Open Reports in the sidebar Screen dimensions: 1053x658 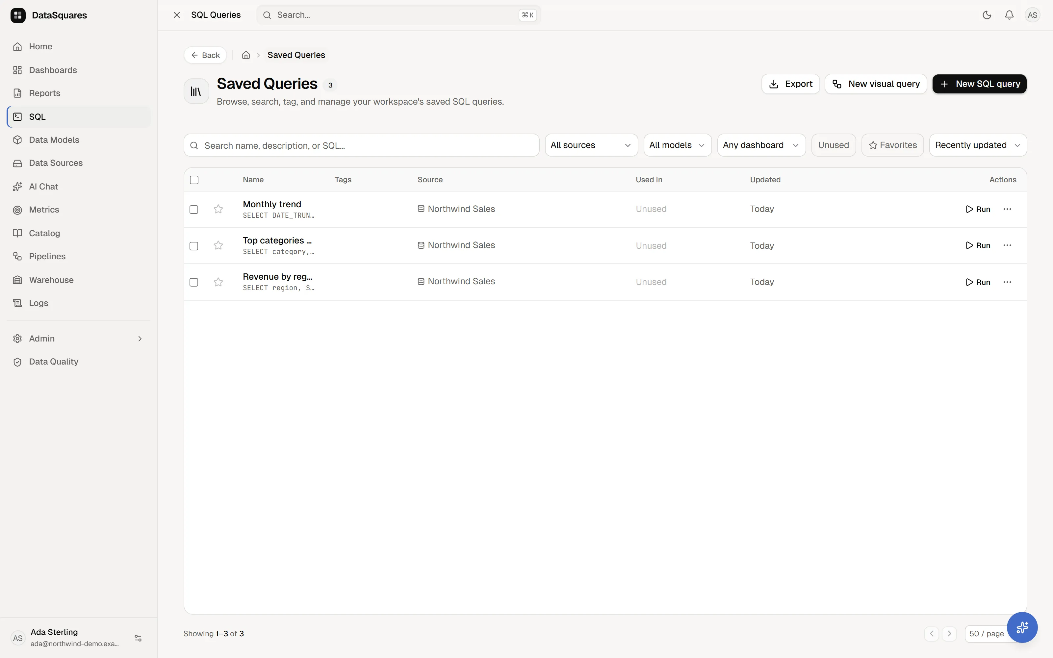tap(78, 93)
